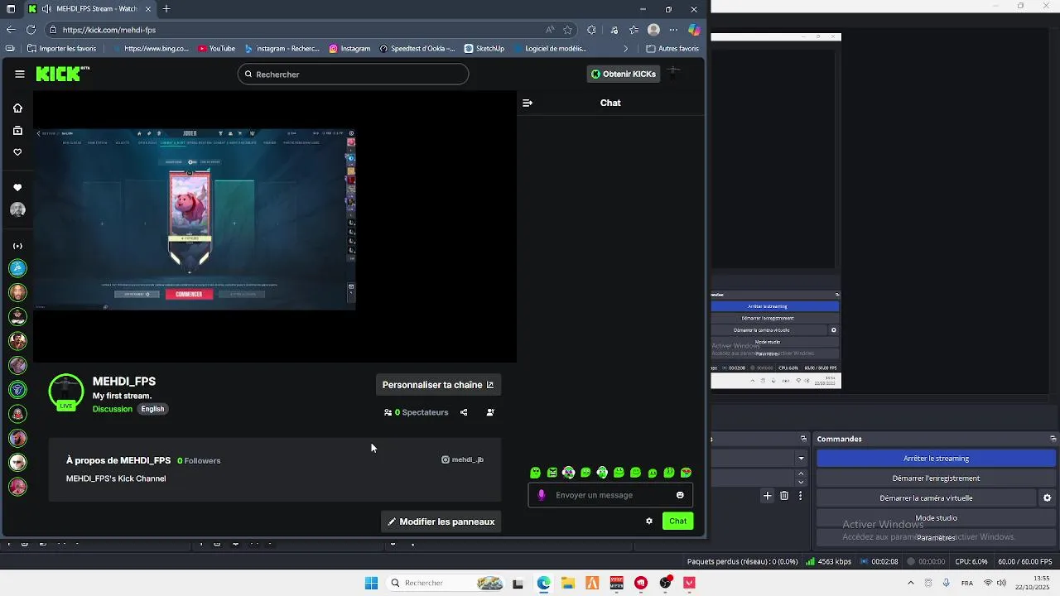Add this page to favorites star

pos(567,30)
